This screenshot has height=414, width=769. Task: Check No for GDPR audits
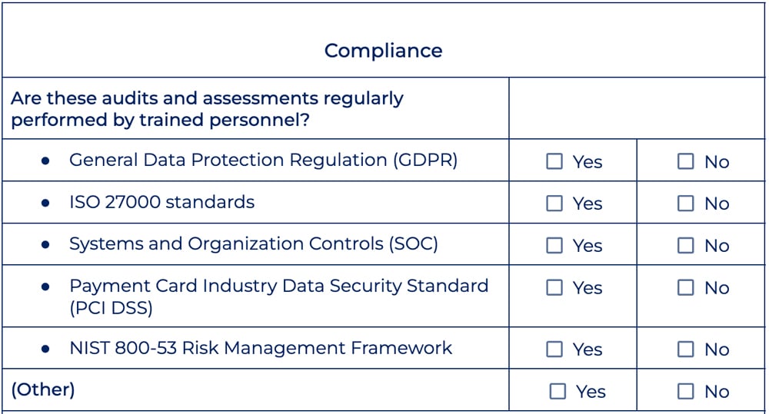(685, 161)
